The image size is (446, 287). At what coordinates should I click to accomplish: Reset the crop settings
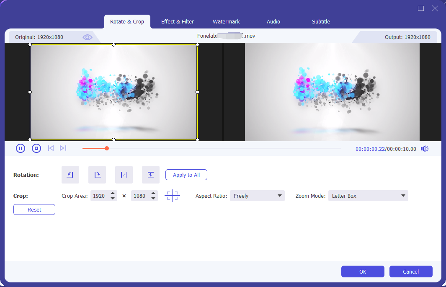pos(34,209)
